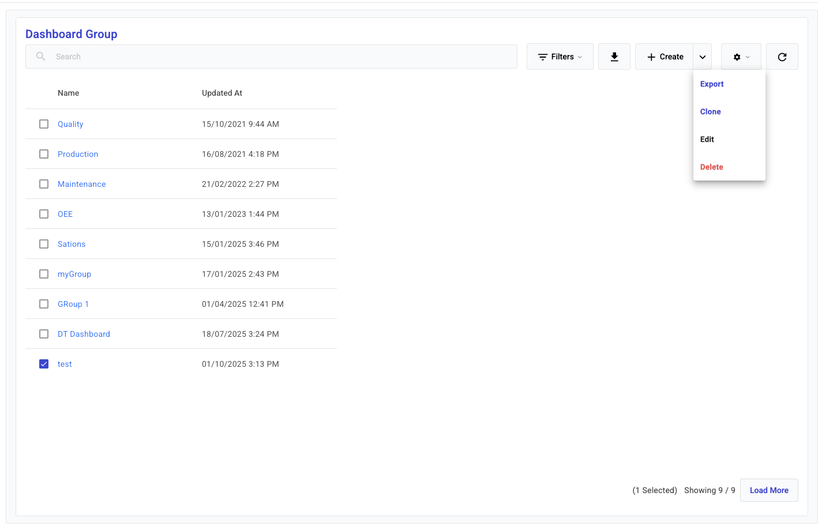
Task: Open the OEE group link
Action: (65, 214)
